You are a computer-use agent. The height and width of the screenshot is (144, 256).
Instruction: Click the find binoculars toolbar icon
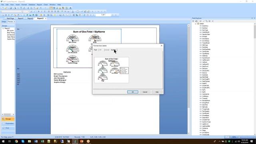[70, 8]
